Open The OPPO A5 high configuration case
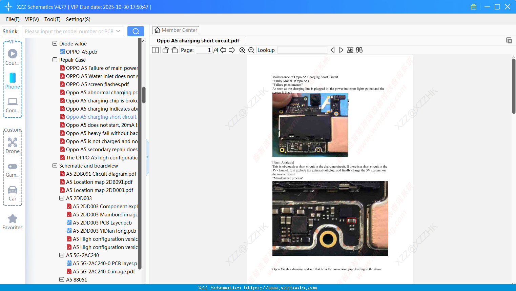Screen dimensions: 516x291 99,158
